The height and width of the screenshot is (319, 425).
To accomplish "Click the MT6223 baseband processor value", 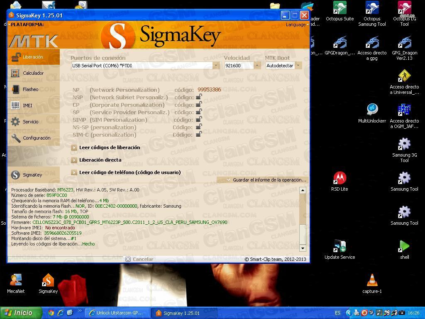I will (65, 190).
